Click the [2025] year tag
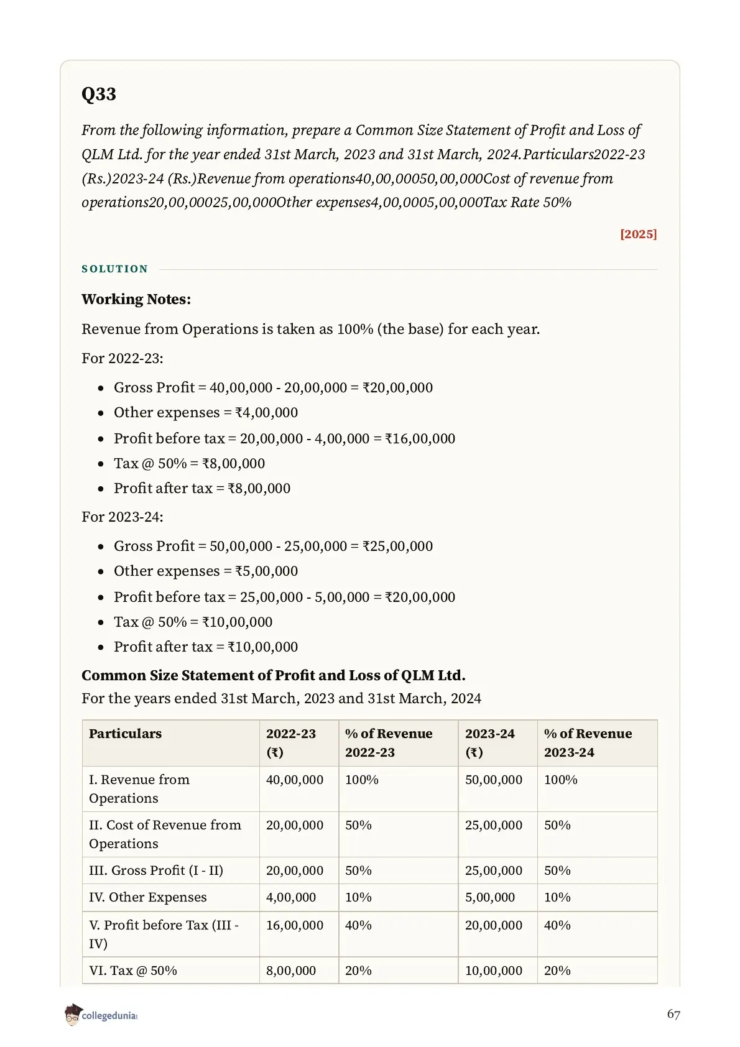This screenshot has height=1047, width=740. [x=638, y=234]
